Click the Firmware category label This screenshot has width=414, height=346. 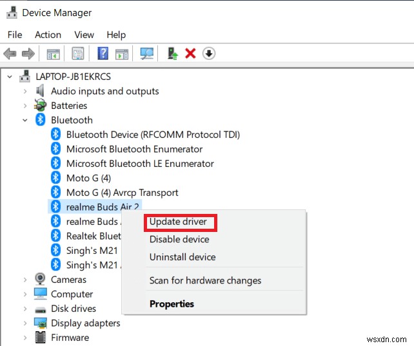coord(70,338)
